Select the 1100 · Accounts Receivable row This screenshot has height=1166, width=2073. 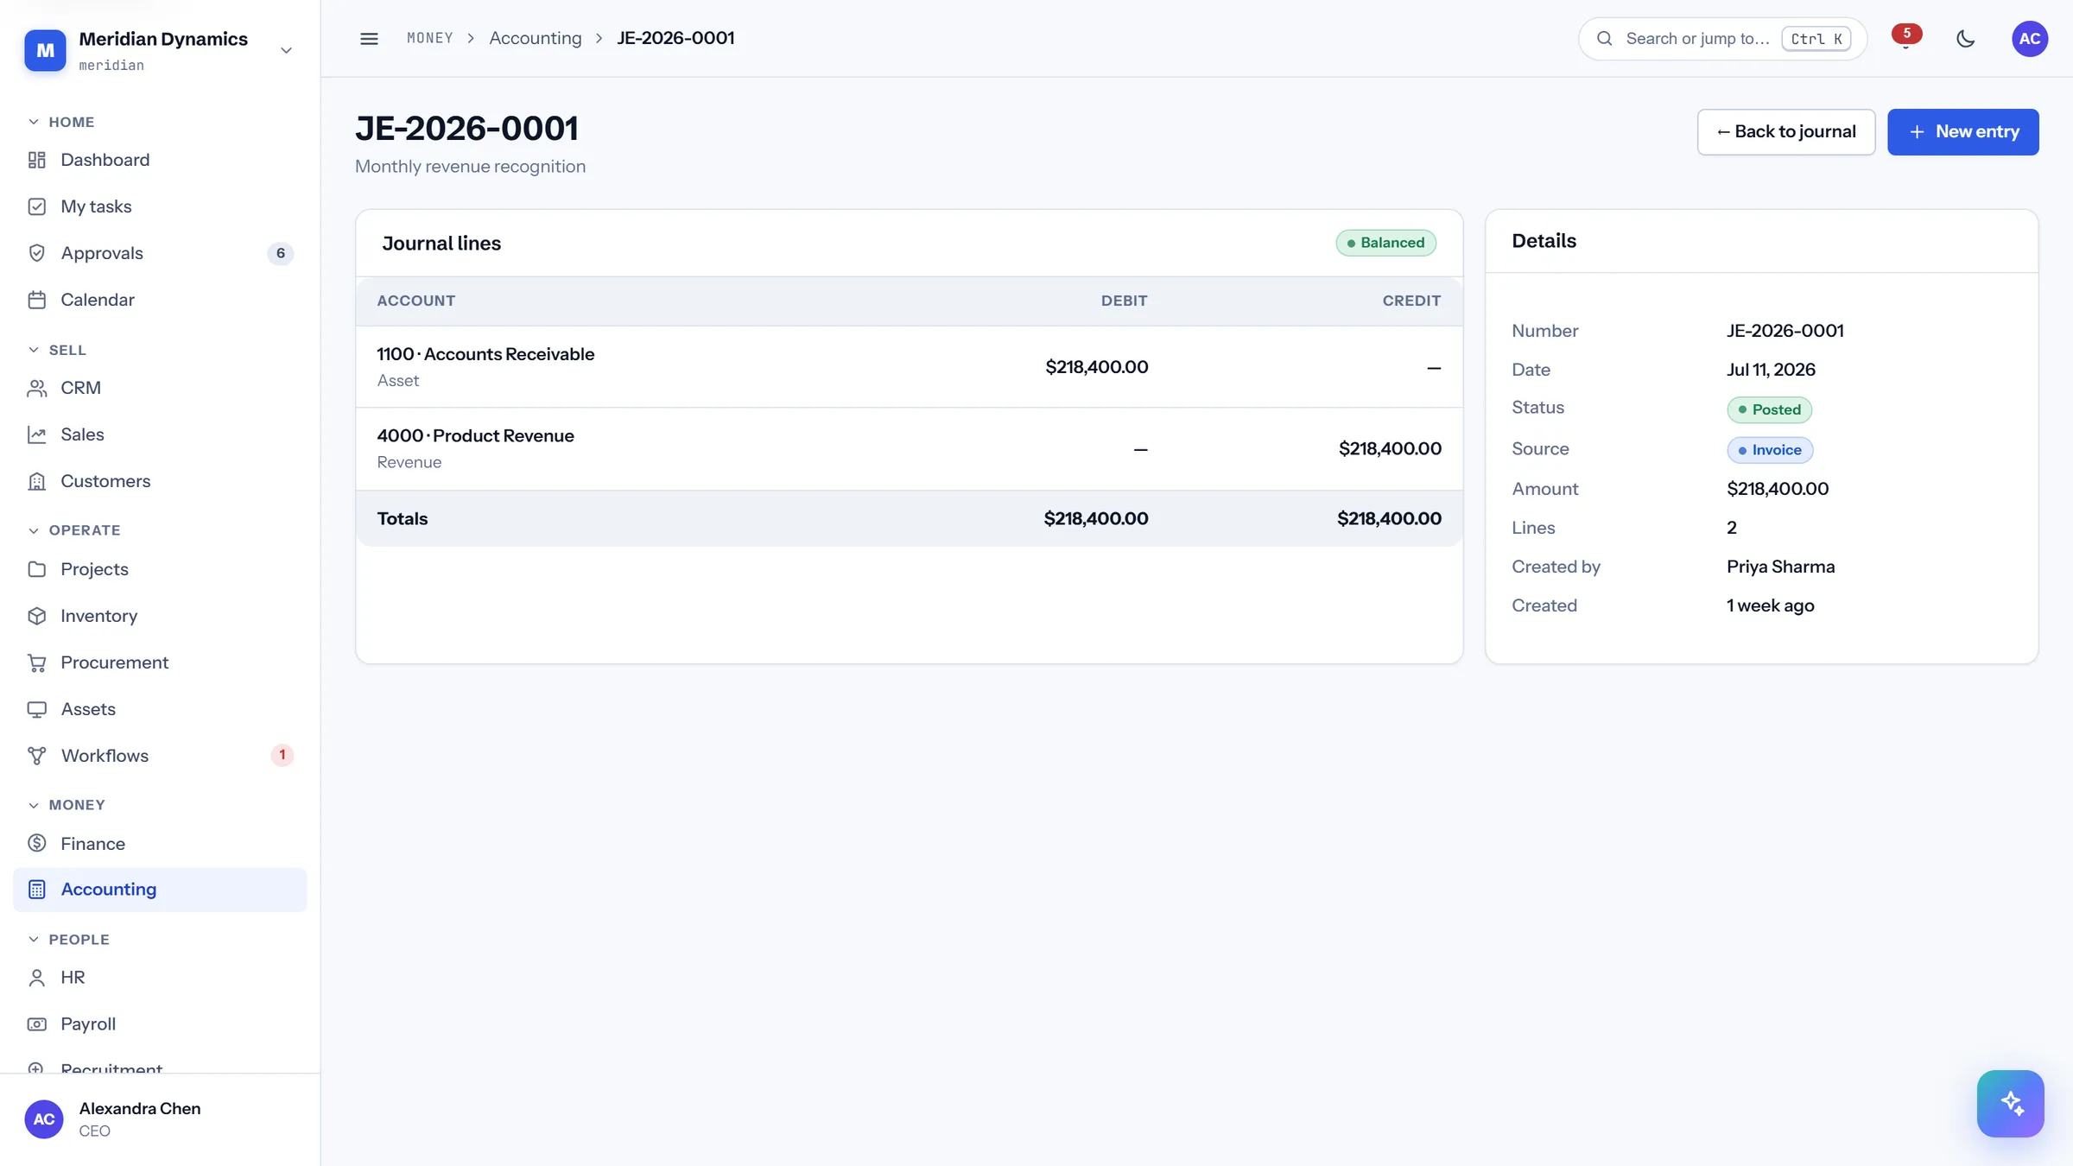[909, 367]
